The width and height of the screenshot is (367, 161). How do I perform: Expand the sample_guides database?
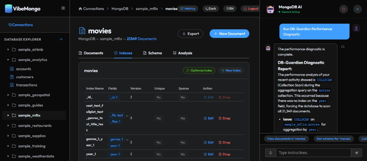[x=8, y=105]
